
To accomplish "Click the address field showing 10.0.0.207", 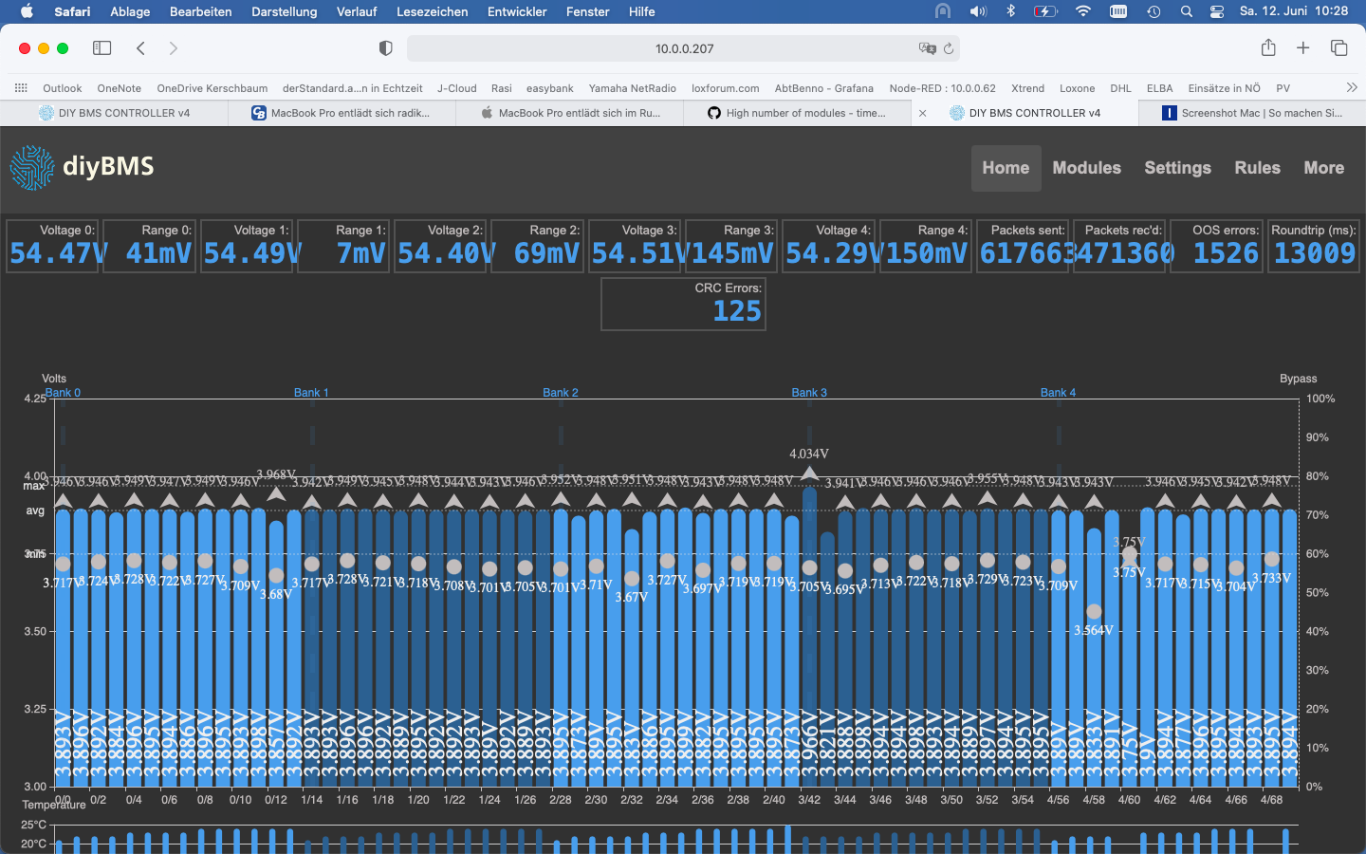I will tap(684, 48).
